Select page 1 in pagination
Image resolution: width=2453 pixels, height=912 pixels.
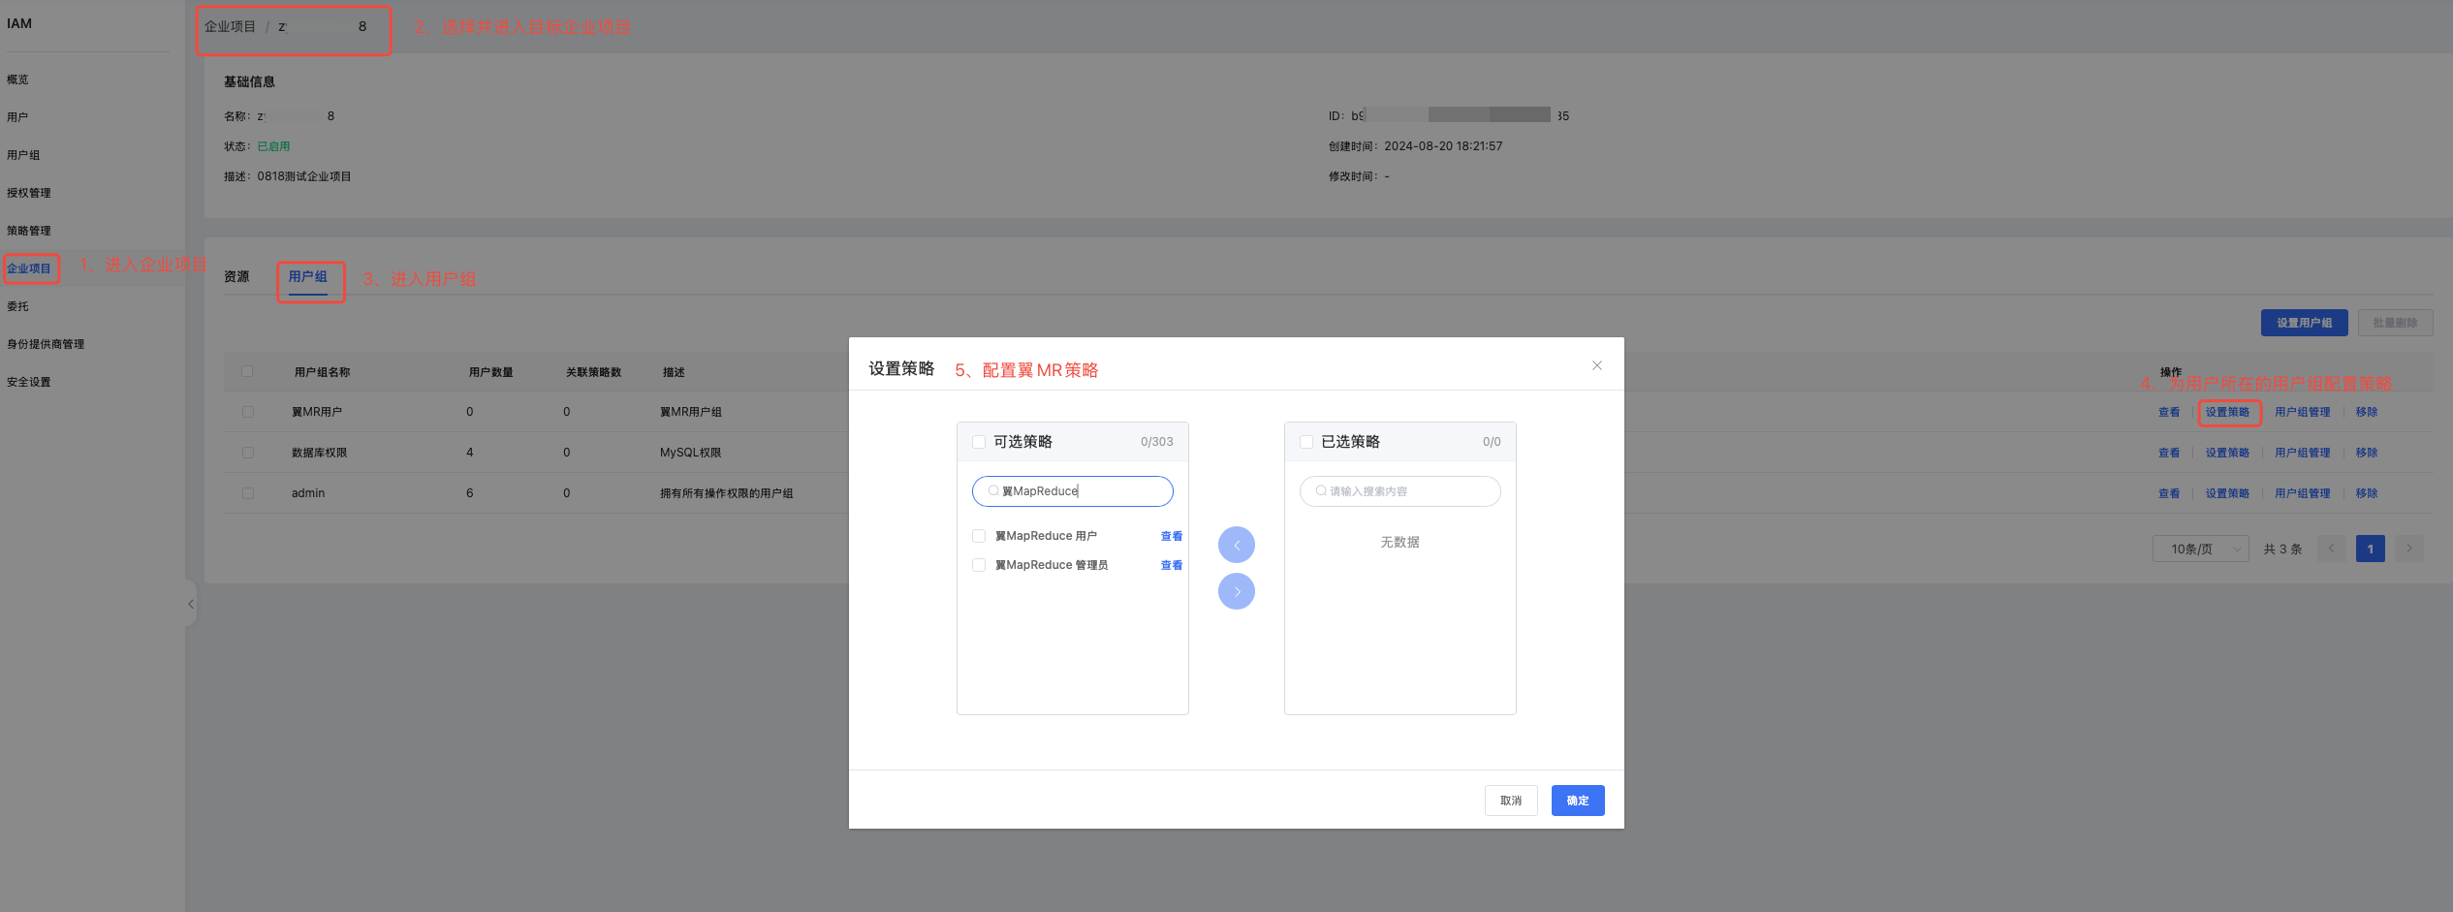(2370, 549)
